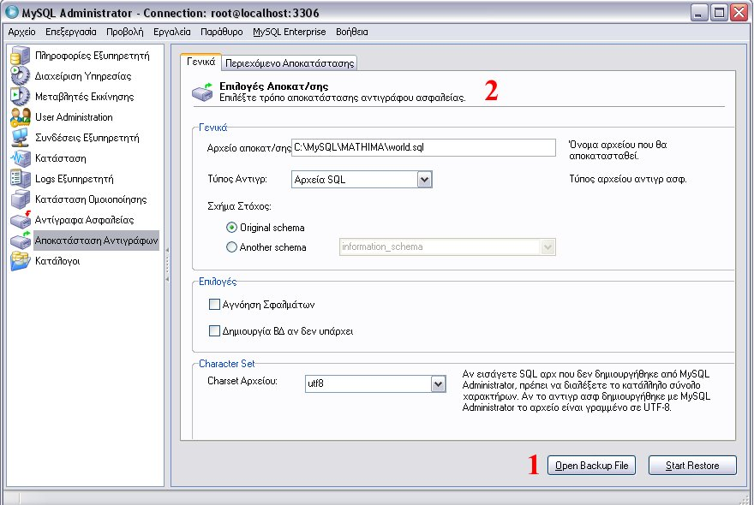Go to Μεταβλητές Εκκίνησης section
The height and width of the screenshot is (505, 754).
pos(85,97)
